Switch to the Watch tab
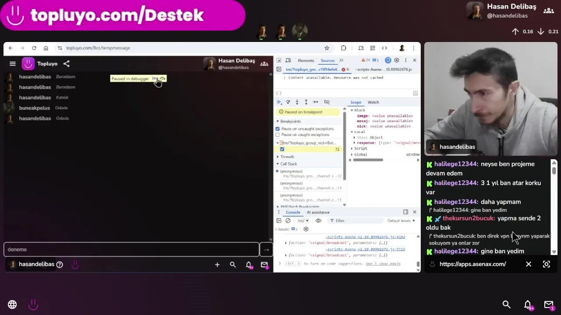The height and width of the screenshot is (315, 561). coord(373,102)
